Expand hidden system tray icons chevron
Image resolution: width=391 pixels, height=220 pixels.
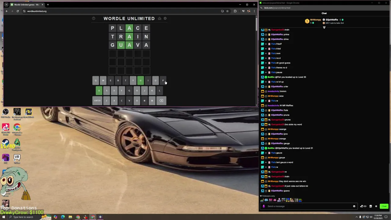click(356, 217)
